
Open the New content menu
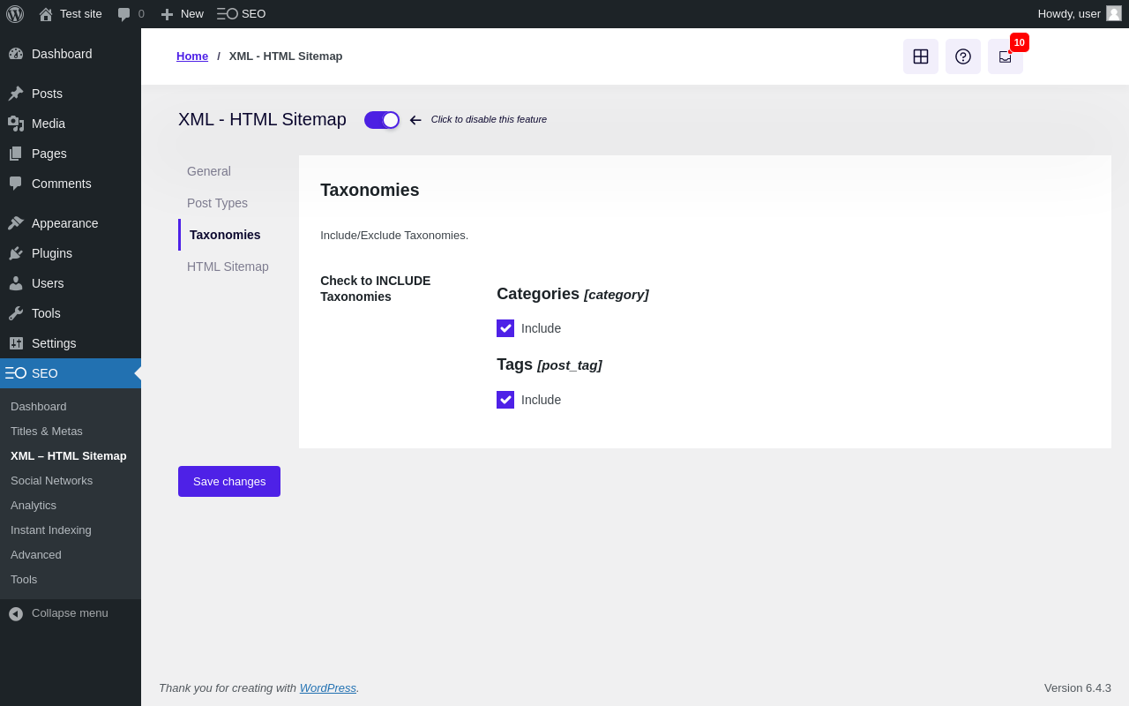182,14
